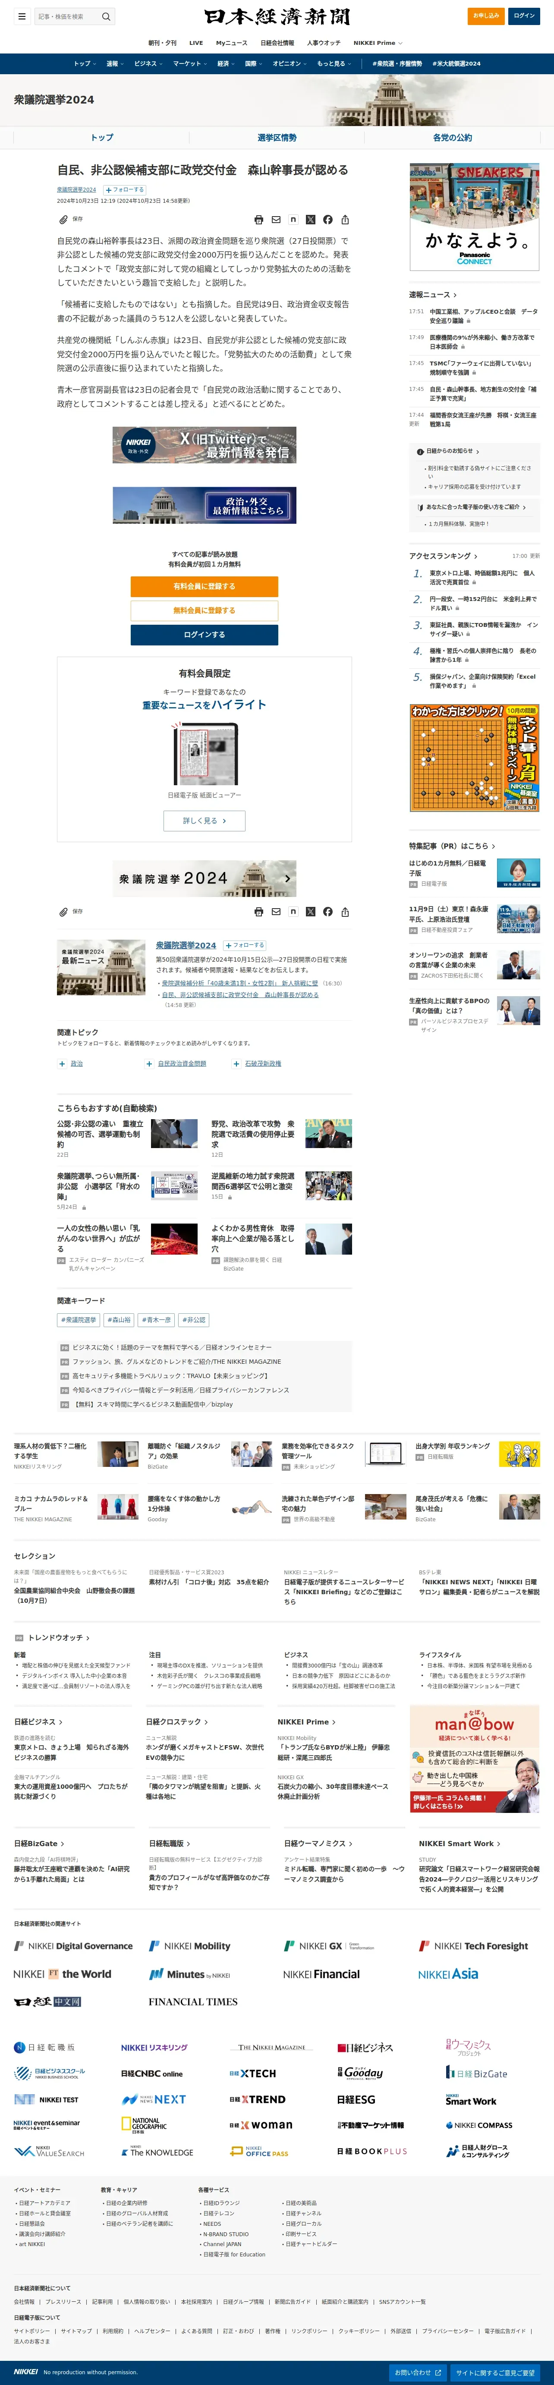The height and width of the screenshot is (2385, 554).
Task: Select the トップ tab under the election banner
Action: coord(102,137)
